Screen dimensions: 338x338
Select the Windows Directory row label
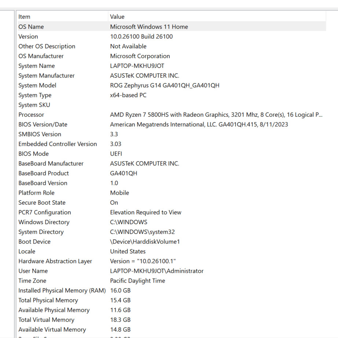44,222
